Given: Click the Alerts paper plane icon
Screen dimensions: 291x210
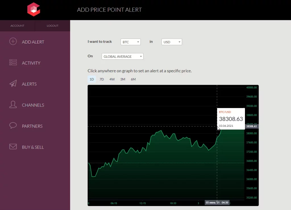Looking at the screenshot, I should [x=13, y=84].
